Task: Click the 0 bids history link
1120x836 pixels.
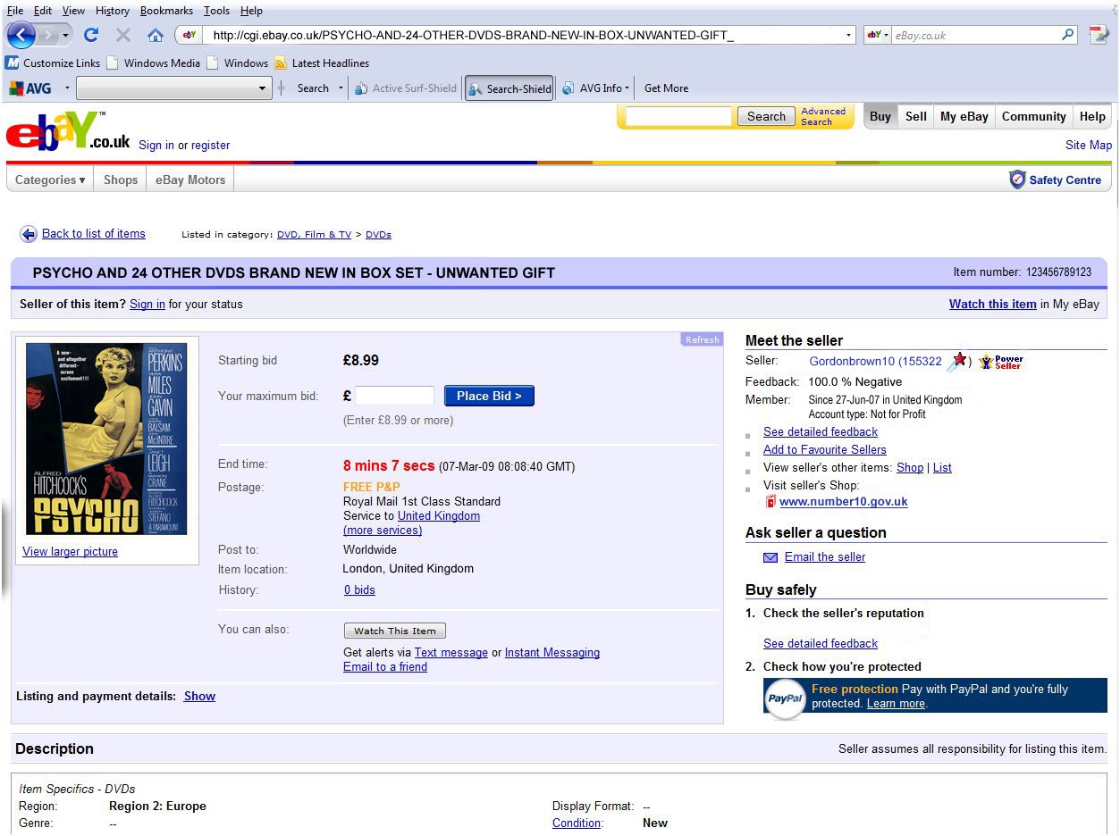Action: click(x=359, y=590)
